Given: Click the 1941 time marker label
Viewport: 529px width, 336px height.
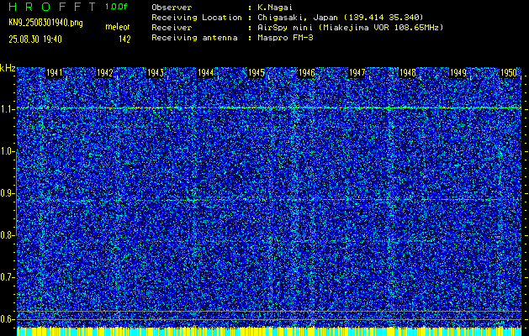Looking at the screenshot, I should point(55,73).
